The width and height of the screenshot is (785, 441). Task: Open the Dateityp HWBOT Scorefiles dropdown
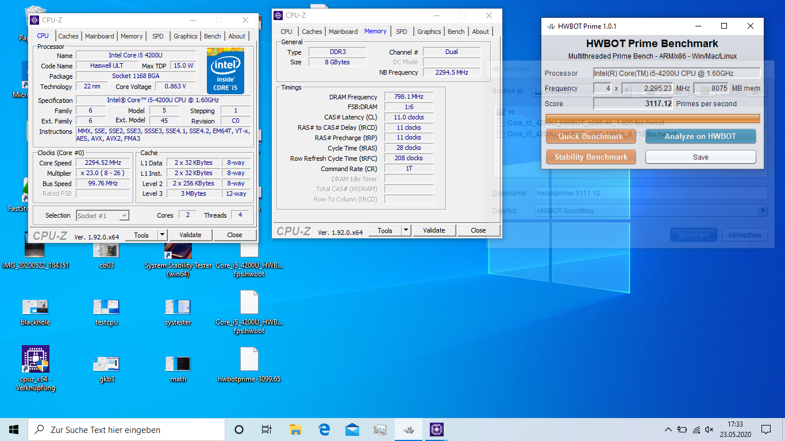651,211
